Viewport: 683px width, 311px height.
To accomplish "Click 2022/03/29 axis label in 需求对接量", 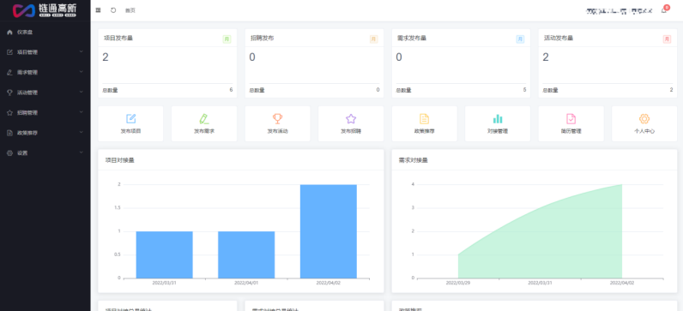I will [x=458, y=283].
